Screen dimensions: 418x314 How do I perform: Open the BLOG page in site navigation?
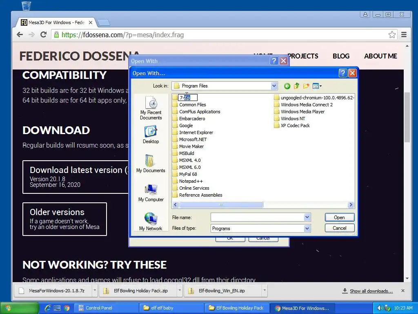(x=341, y=56)
